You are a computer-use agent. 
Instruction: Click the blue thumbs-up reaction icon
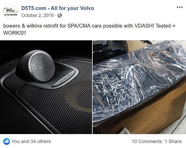click(7, 141)
